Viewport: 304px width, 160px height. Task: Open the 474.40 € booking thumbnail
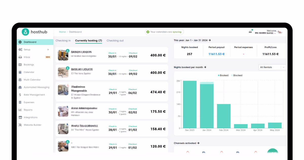coord(63,90)
